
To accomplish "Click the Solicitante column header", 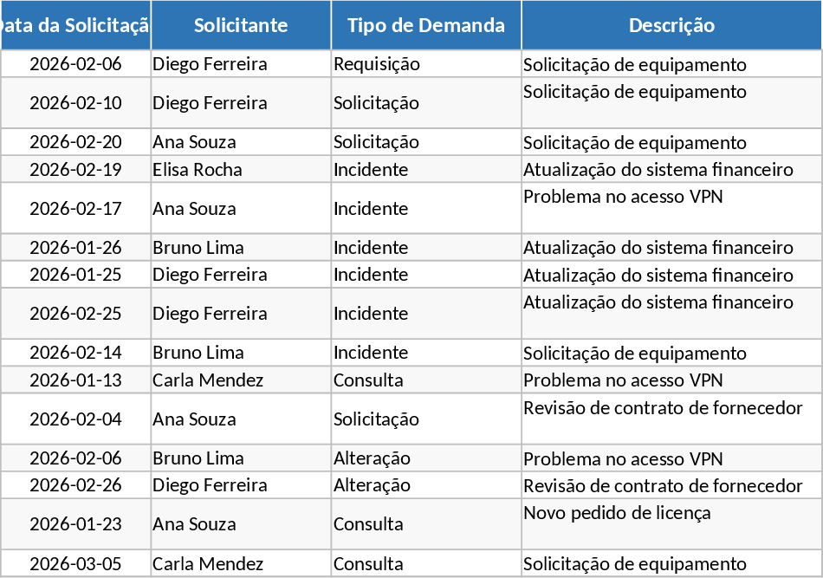I will coord(241,25).
